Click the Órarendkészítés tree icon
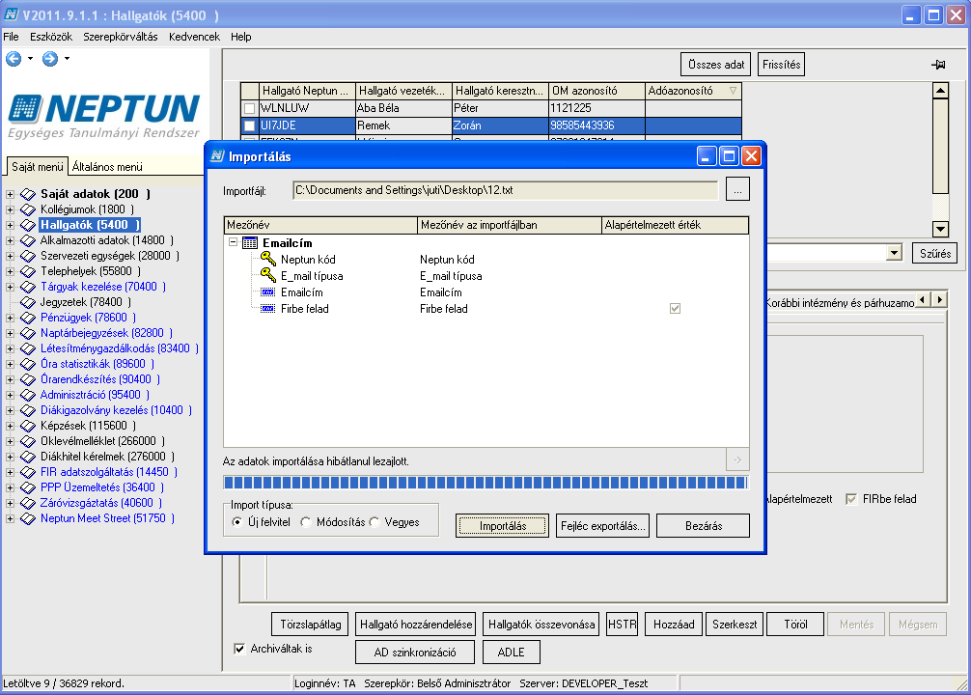The image size is (971, 695). [x=28, y=379]
